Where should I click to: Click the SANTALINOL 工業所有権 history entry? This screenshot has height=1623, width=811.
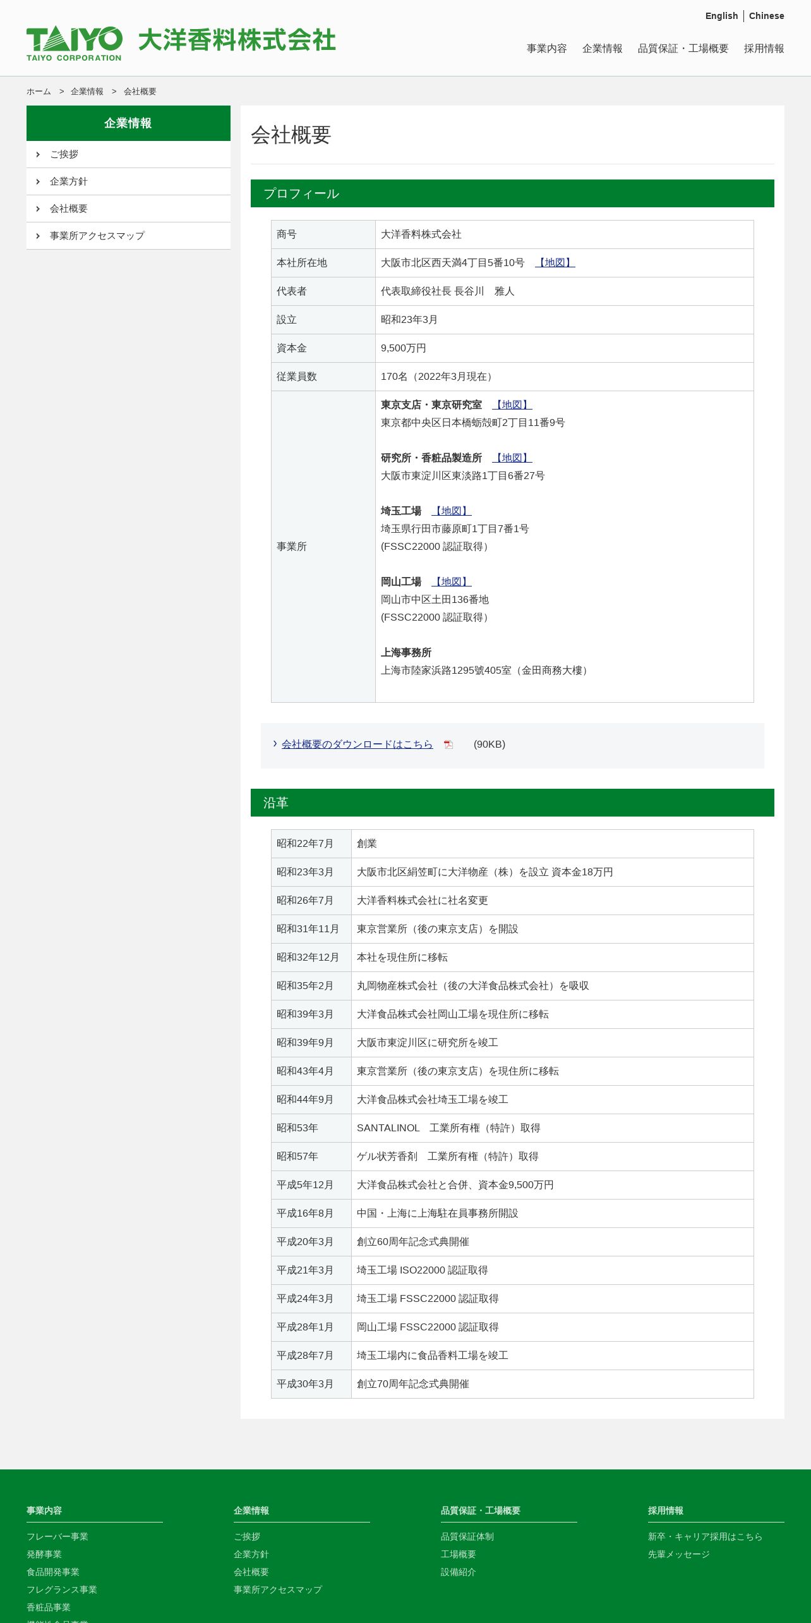click(448, 1128)
